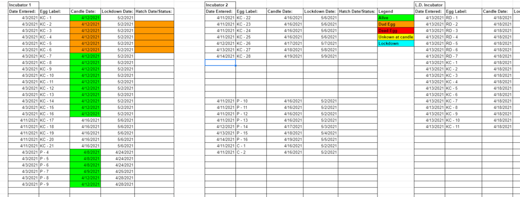This screenshot has width=520, height=197.
Task: Click the green candle date in KC - 7 row
Action: click(x=85, y=56)
